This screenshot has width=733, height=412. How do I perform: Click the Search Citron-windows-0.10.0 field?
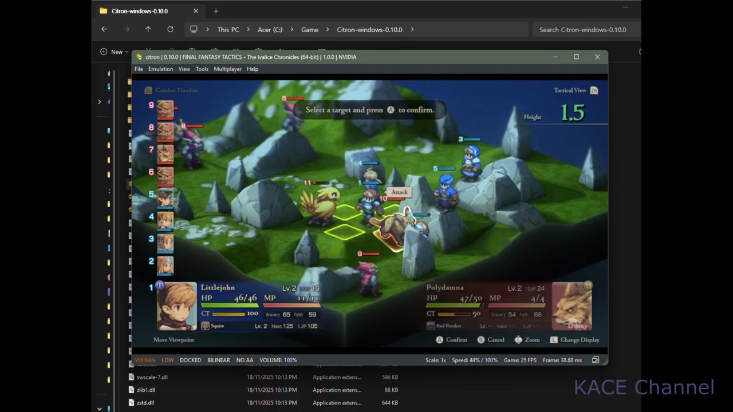(586, 30)
